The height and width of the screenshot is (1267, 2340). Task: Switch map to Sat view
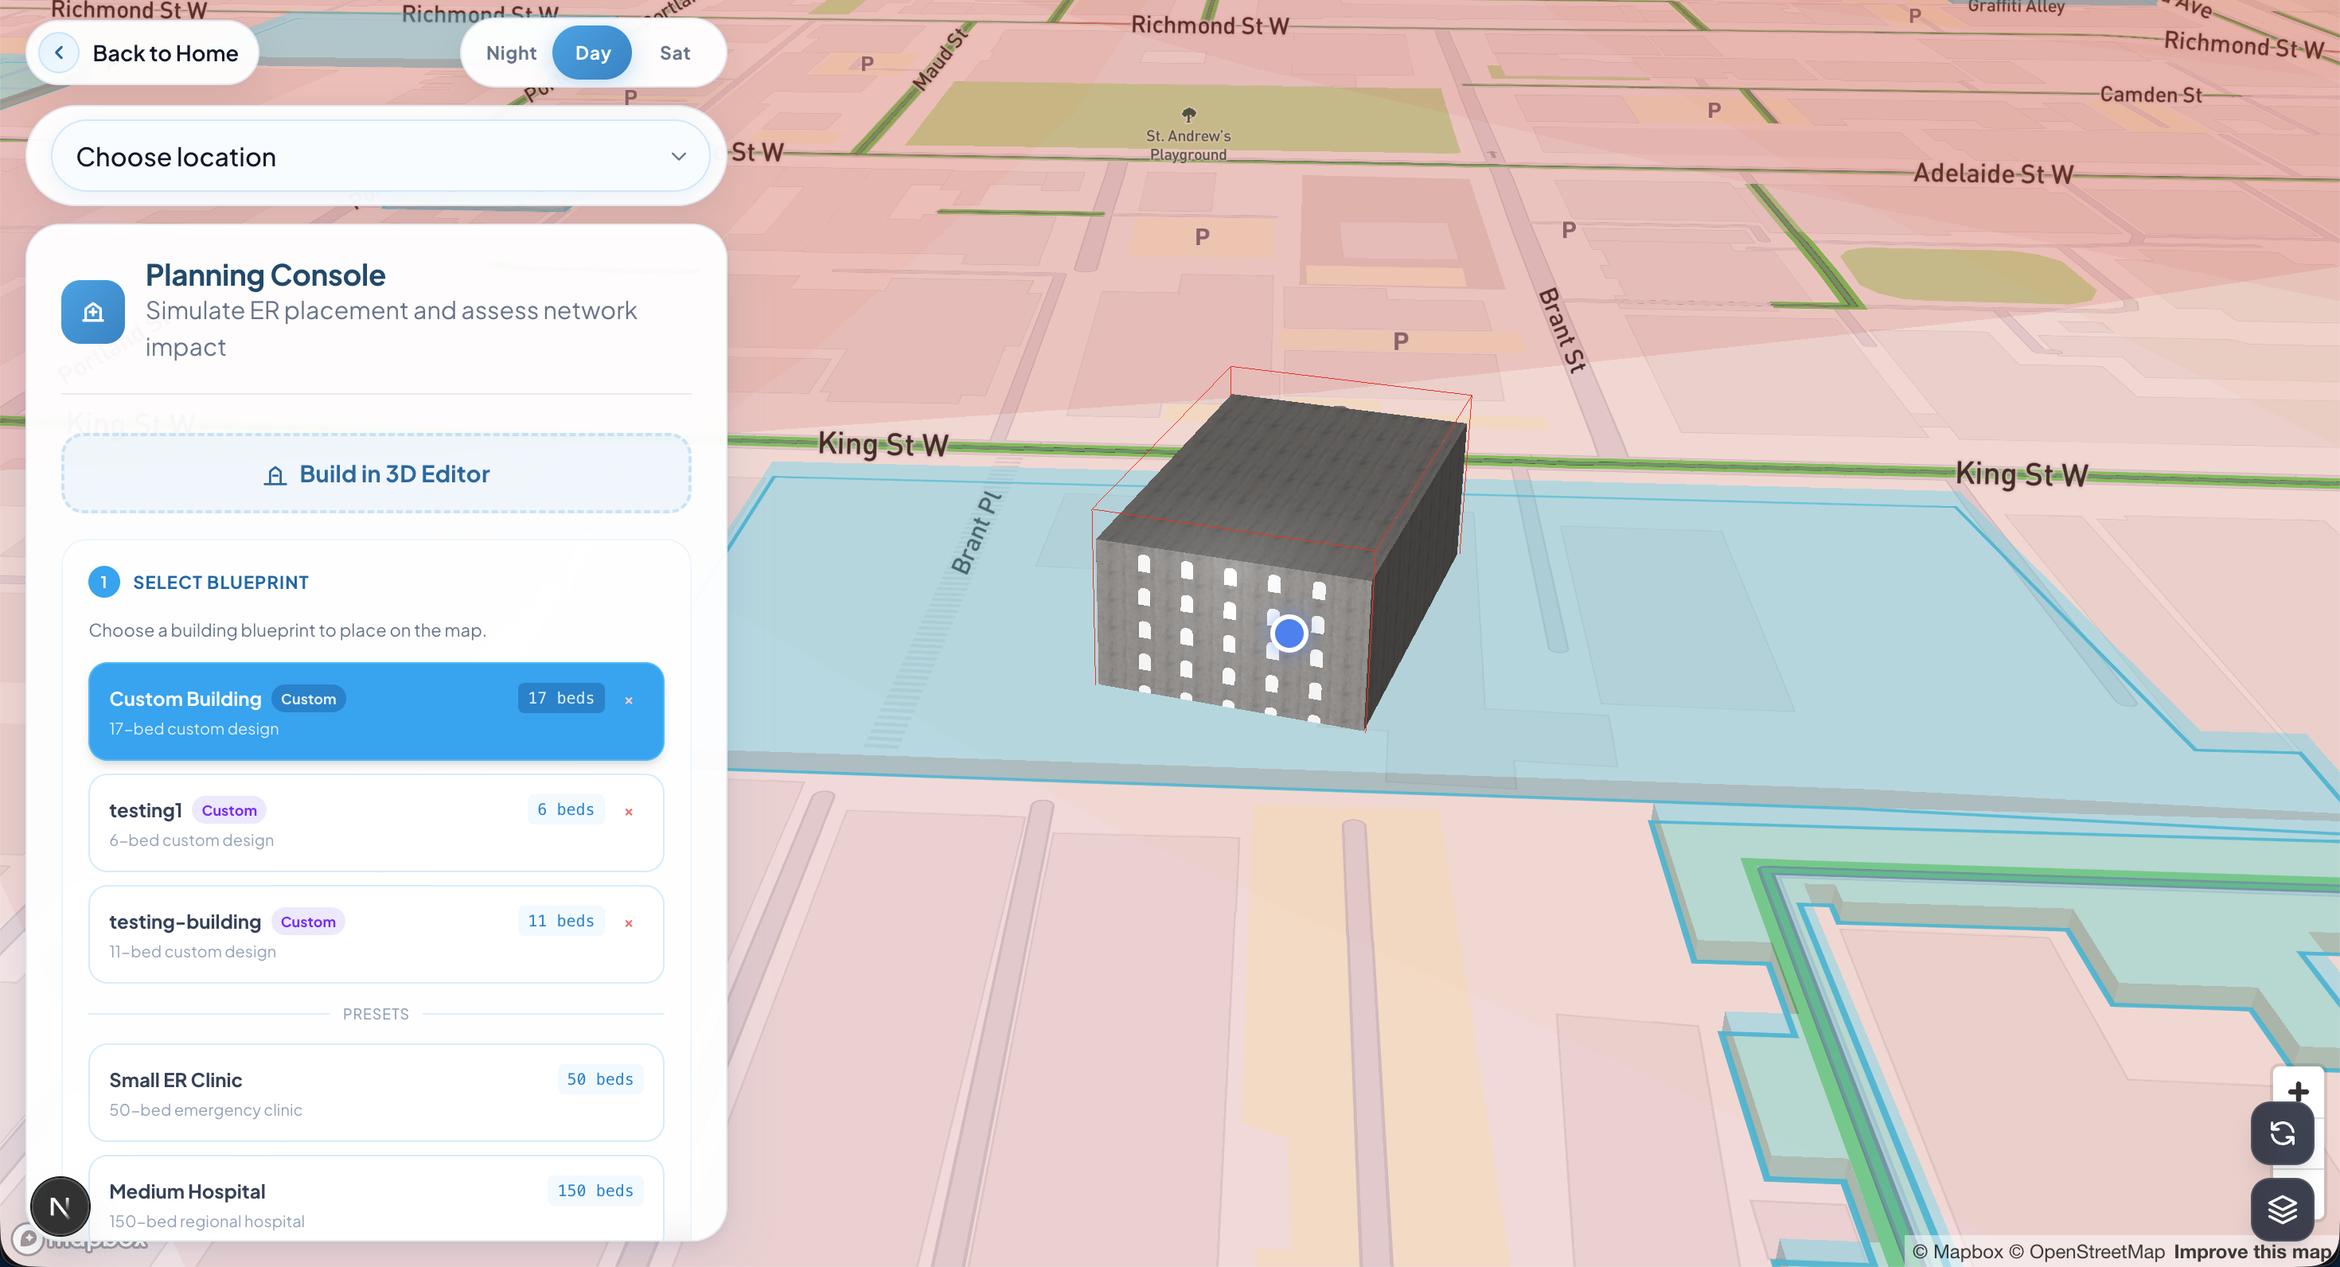pyautogui.click(x=674, y=53)
